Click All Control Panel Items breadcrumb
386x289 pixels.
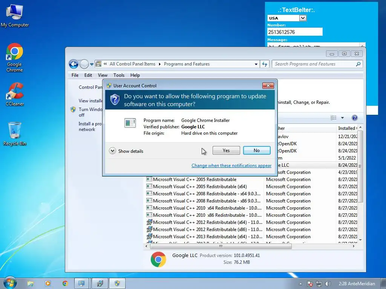pyautogui.click(x=132, y=64)
